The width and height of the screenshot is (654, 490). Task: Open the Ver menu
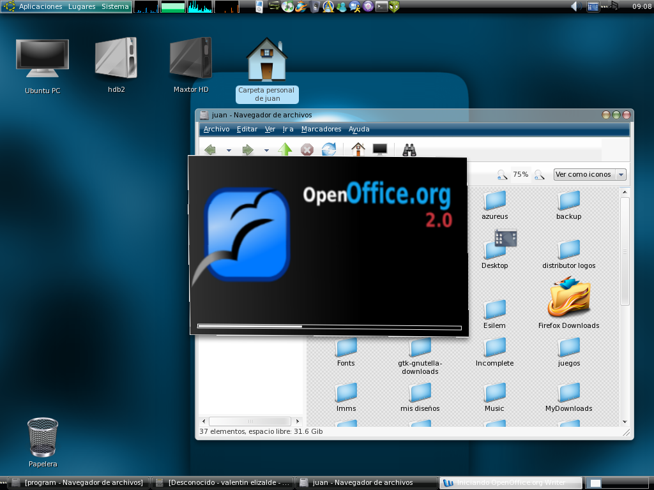[x=270, y=129]
